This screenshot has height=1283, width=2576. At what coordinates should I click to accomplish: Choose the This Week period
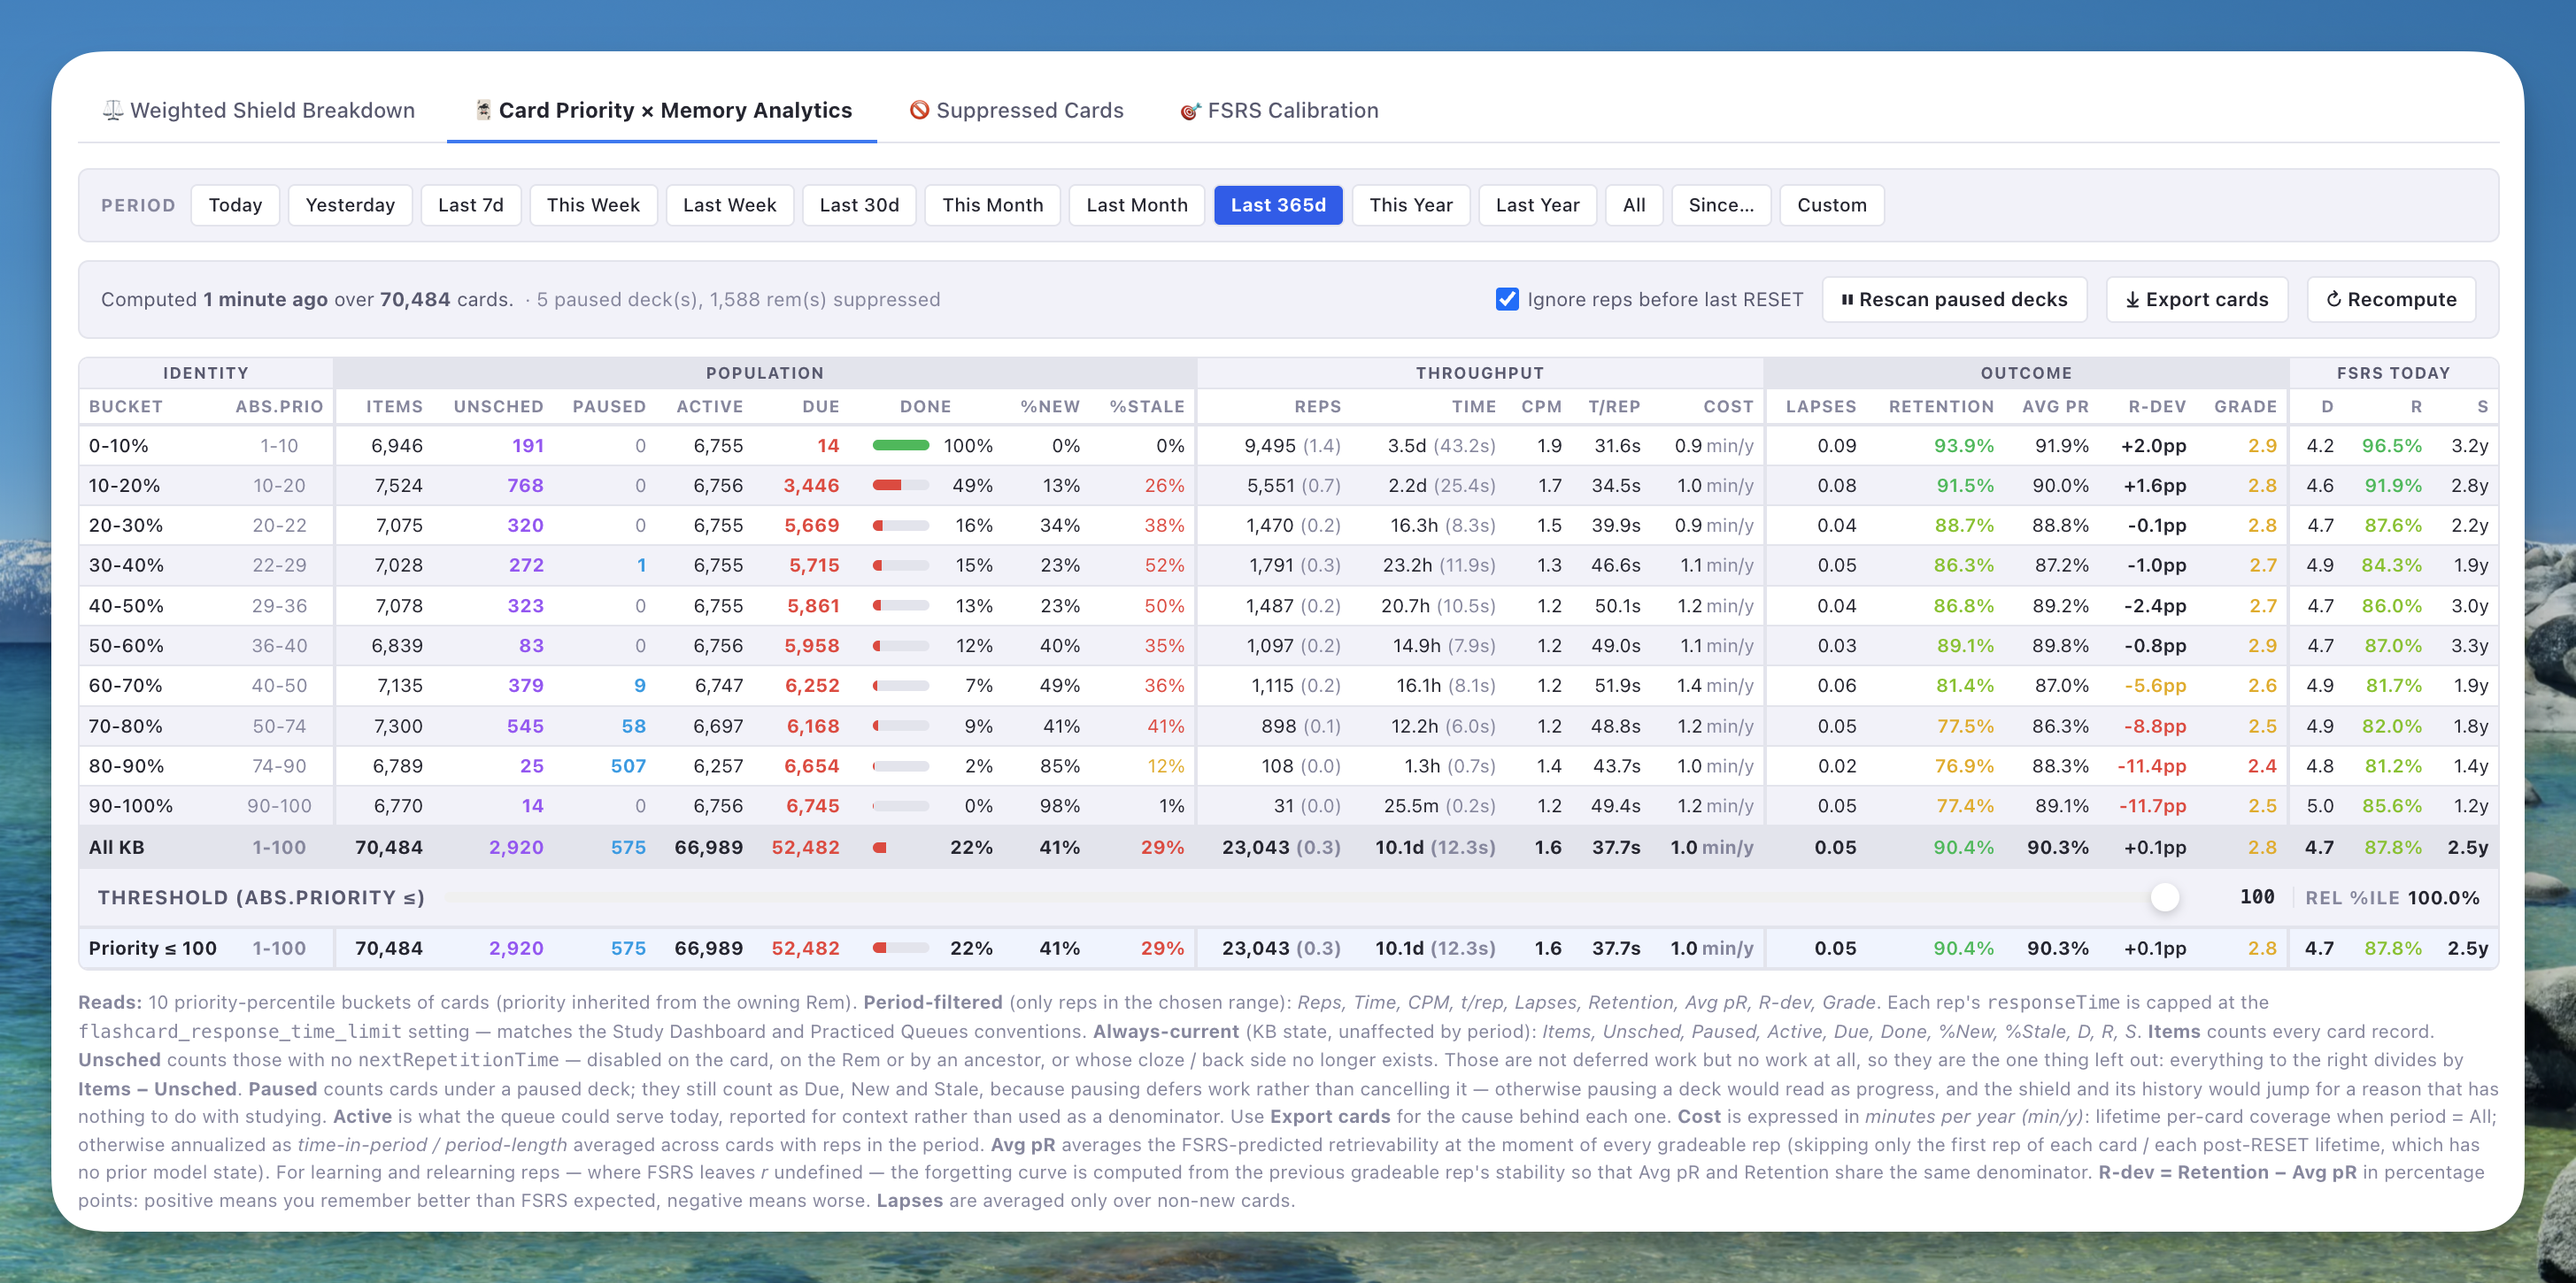(593, 205)
